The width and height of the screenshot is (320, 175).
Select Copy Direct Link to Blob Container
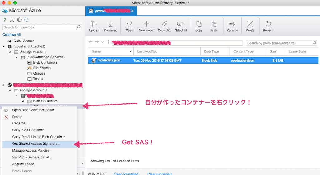[40, 137]
